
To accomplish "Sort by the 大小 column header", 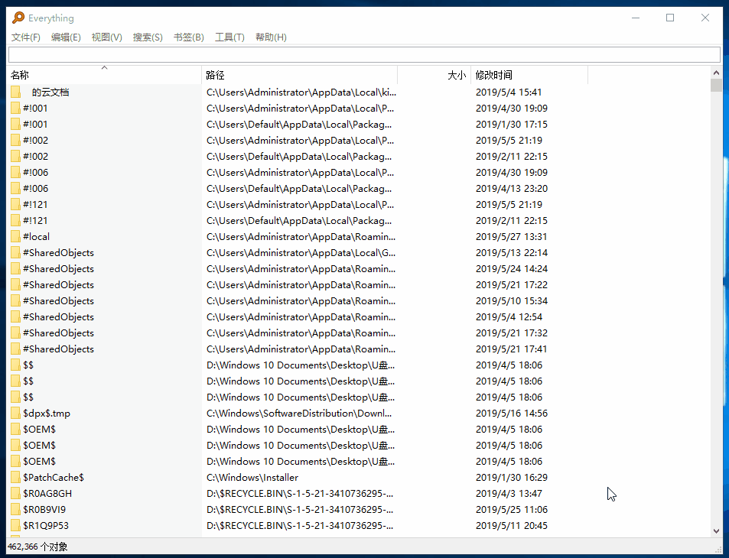I will point(434,75).
